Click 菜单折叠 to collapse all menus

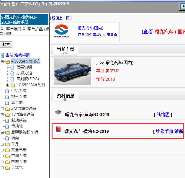click(35, 29)
